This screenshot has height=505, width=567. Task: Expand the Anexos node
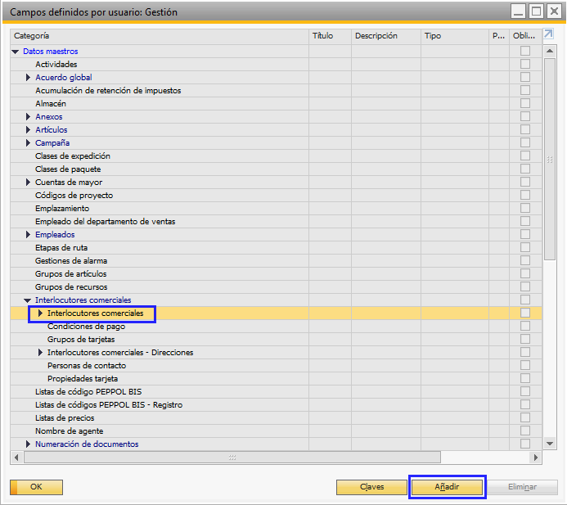28,116
